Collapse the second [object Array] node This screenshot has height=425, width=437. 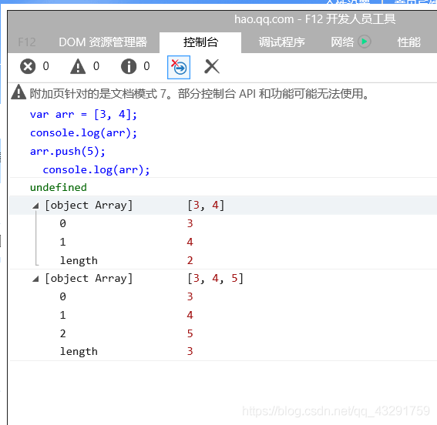click(35, 279)
